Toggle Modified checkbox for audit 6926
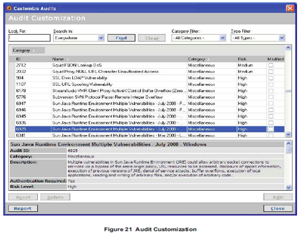Screen dimensions: 303x234 [x=271, y=123]
